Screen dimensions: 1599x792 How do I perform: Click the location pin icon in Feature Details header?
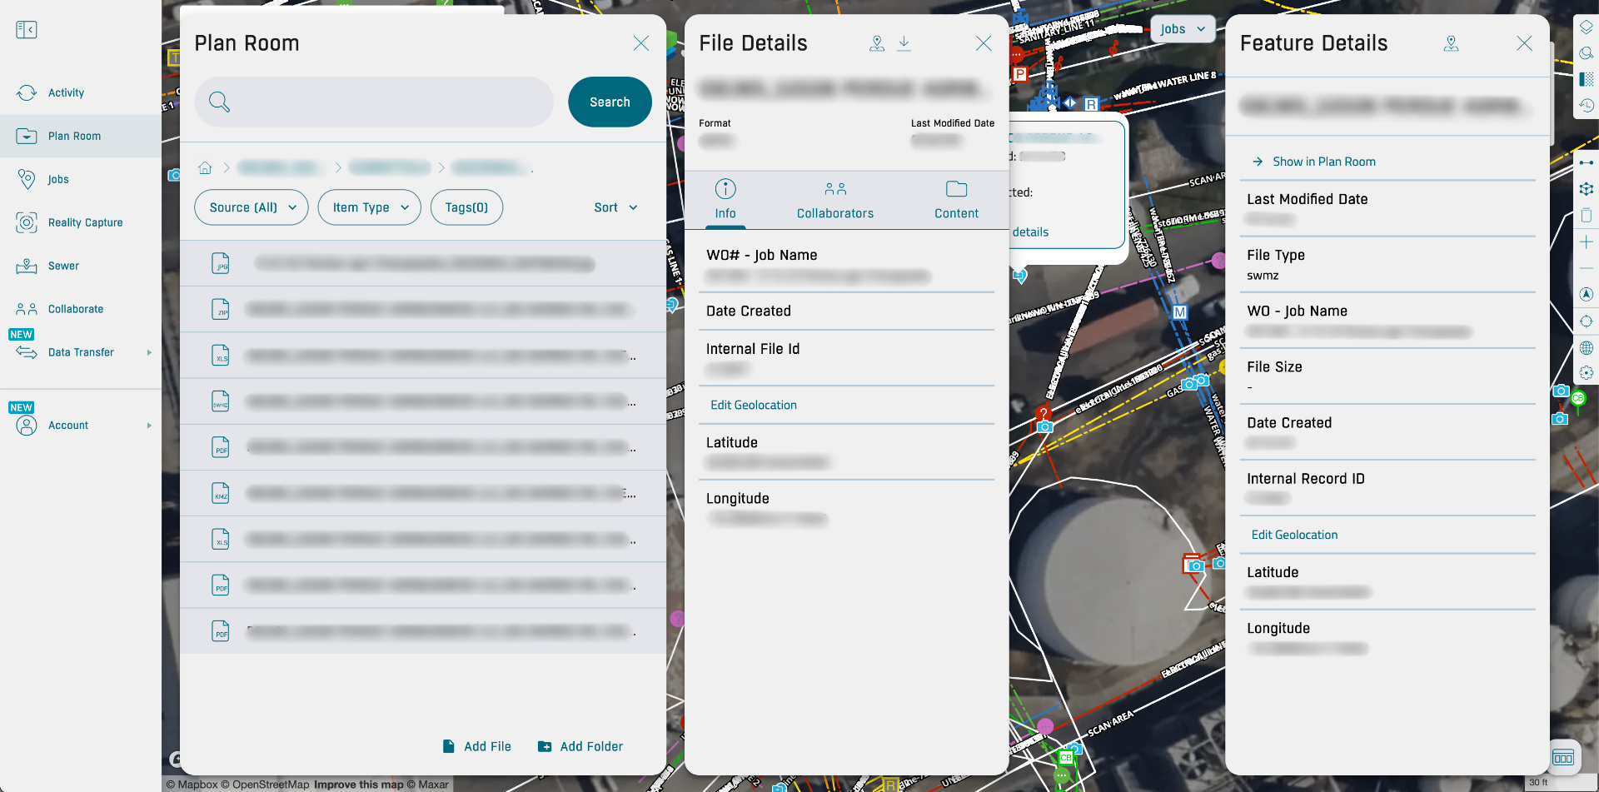pos(1452,43)
